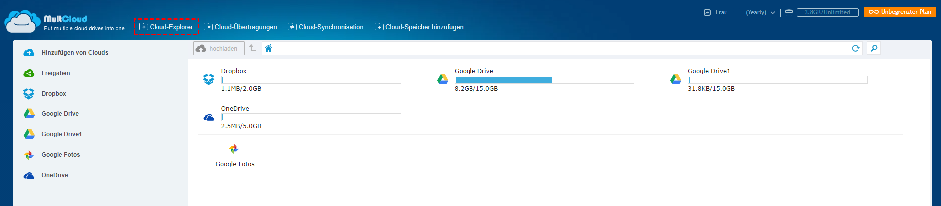The width and height of the screenshot is (941, 206).
Task: Click the account activity icon at top
Action: pyautogui.click(x=707, y=12)
